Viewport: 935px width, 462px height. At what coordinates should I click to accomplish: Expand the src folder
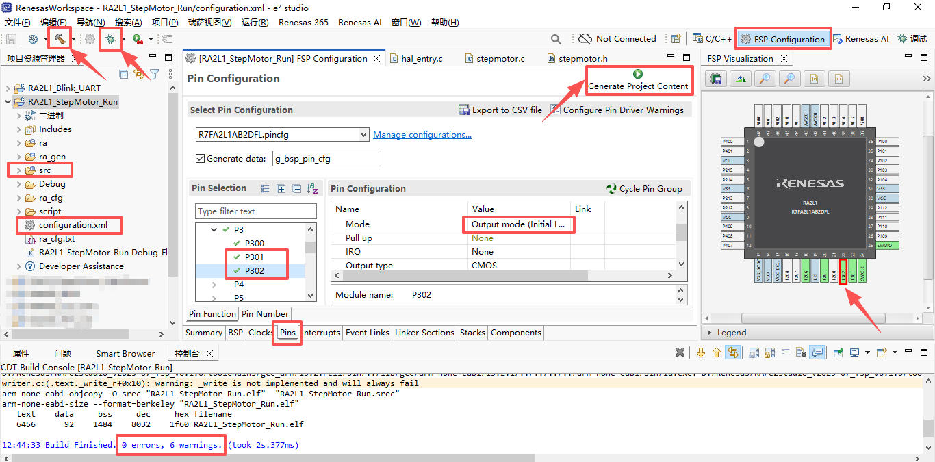pyautogui.click(x=18, y=170)
